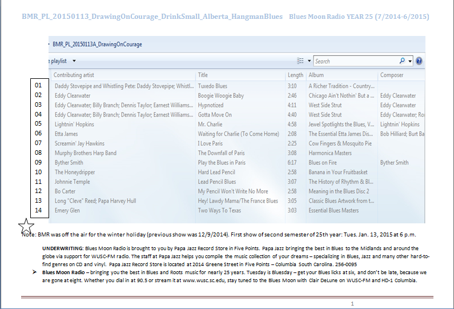Click album Harmonica Masters
The height and width of the screenshot is (309, 454).
(x=330, y=153)
